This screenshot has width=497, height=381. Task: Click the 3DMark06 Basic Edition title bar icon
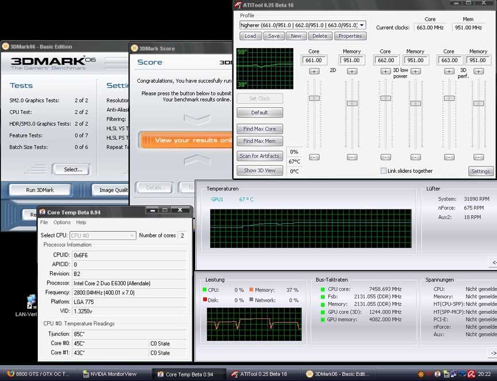click(x=5, y=46)
